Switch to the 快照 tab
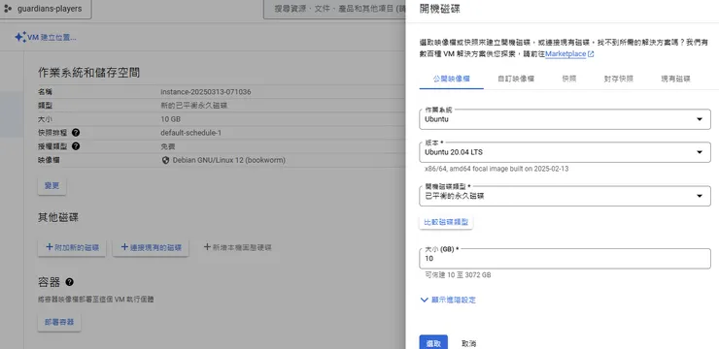719x349 pixels. point(569,79)
